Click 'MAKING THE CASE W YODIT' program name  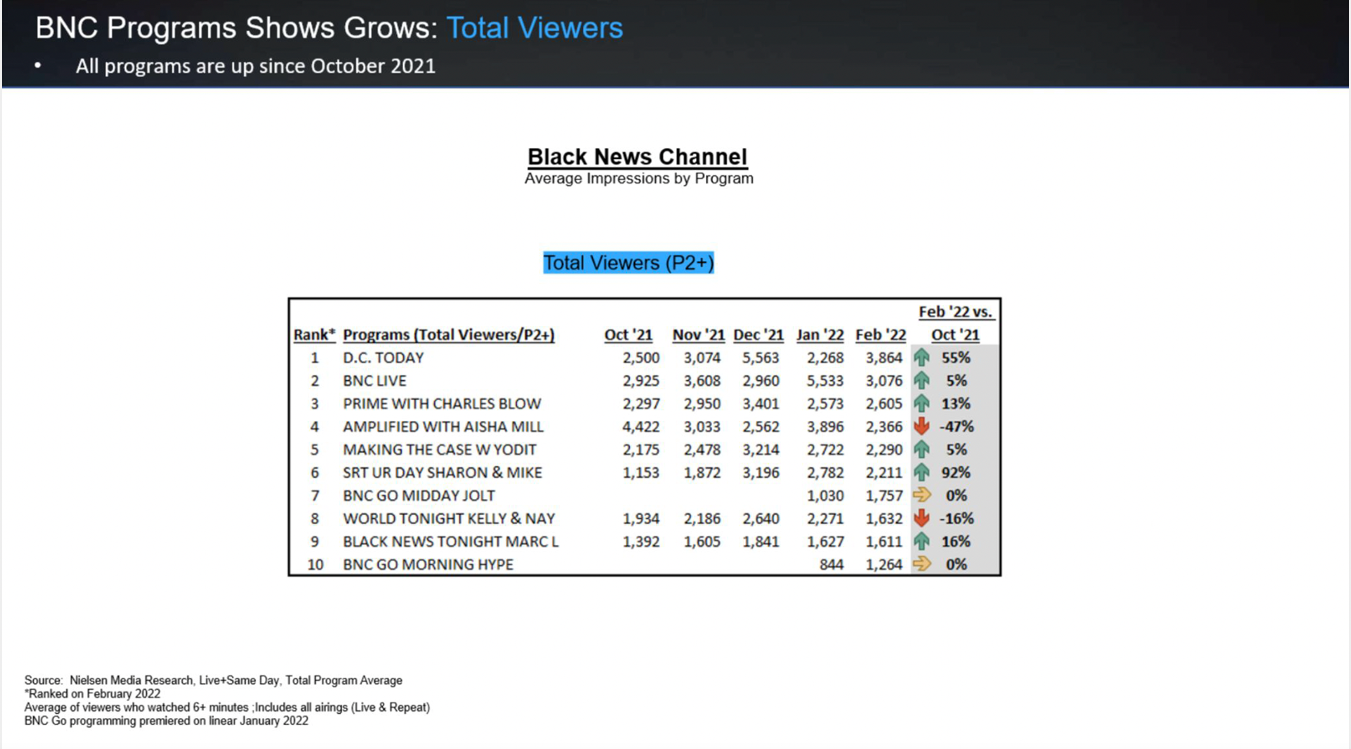pos(440,450)
